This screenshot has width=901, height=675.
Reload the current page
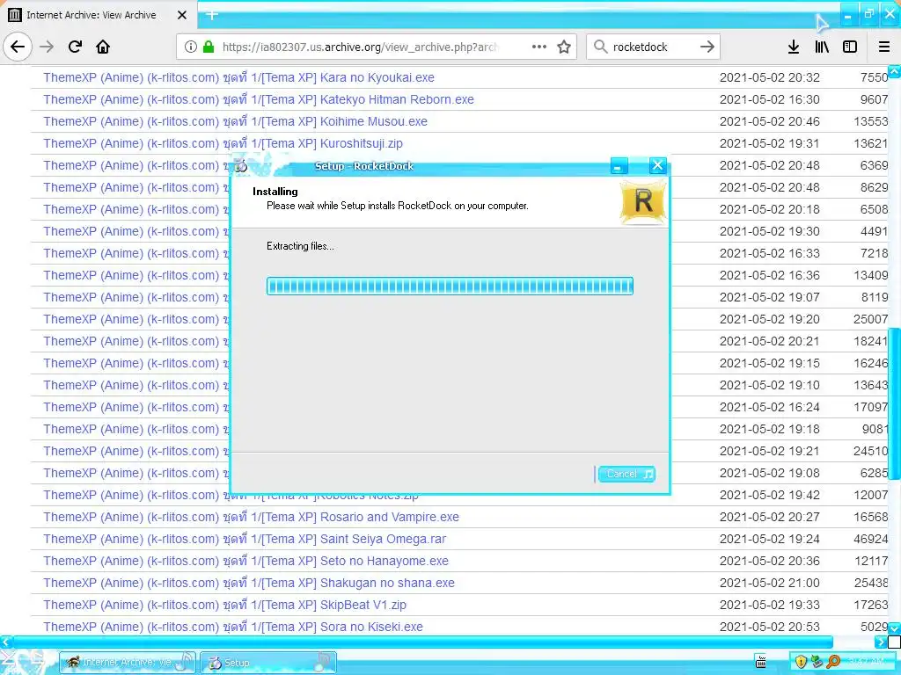point(76,47)
